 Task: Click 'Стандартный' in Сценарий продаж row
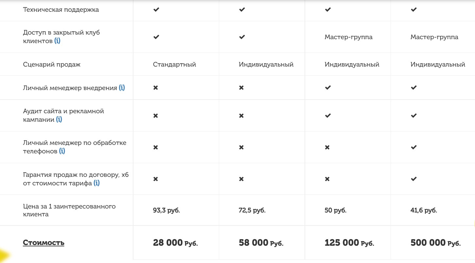pyautogui.click(x=174, y=64)
